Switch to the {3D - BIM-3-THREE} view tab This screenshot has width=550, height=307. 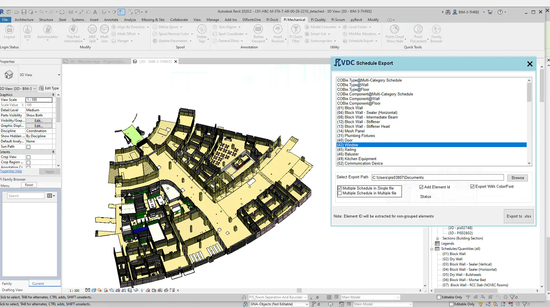pos(156,62)
